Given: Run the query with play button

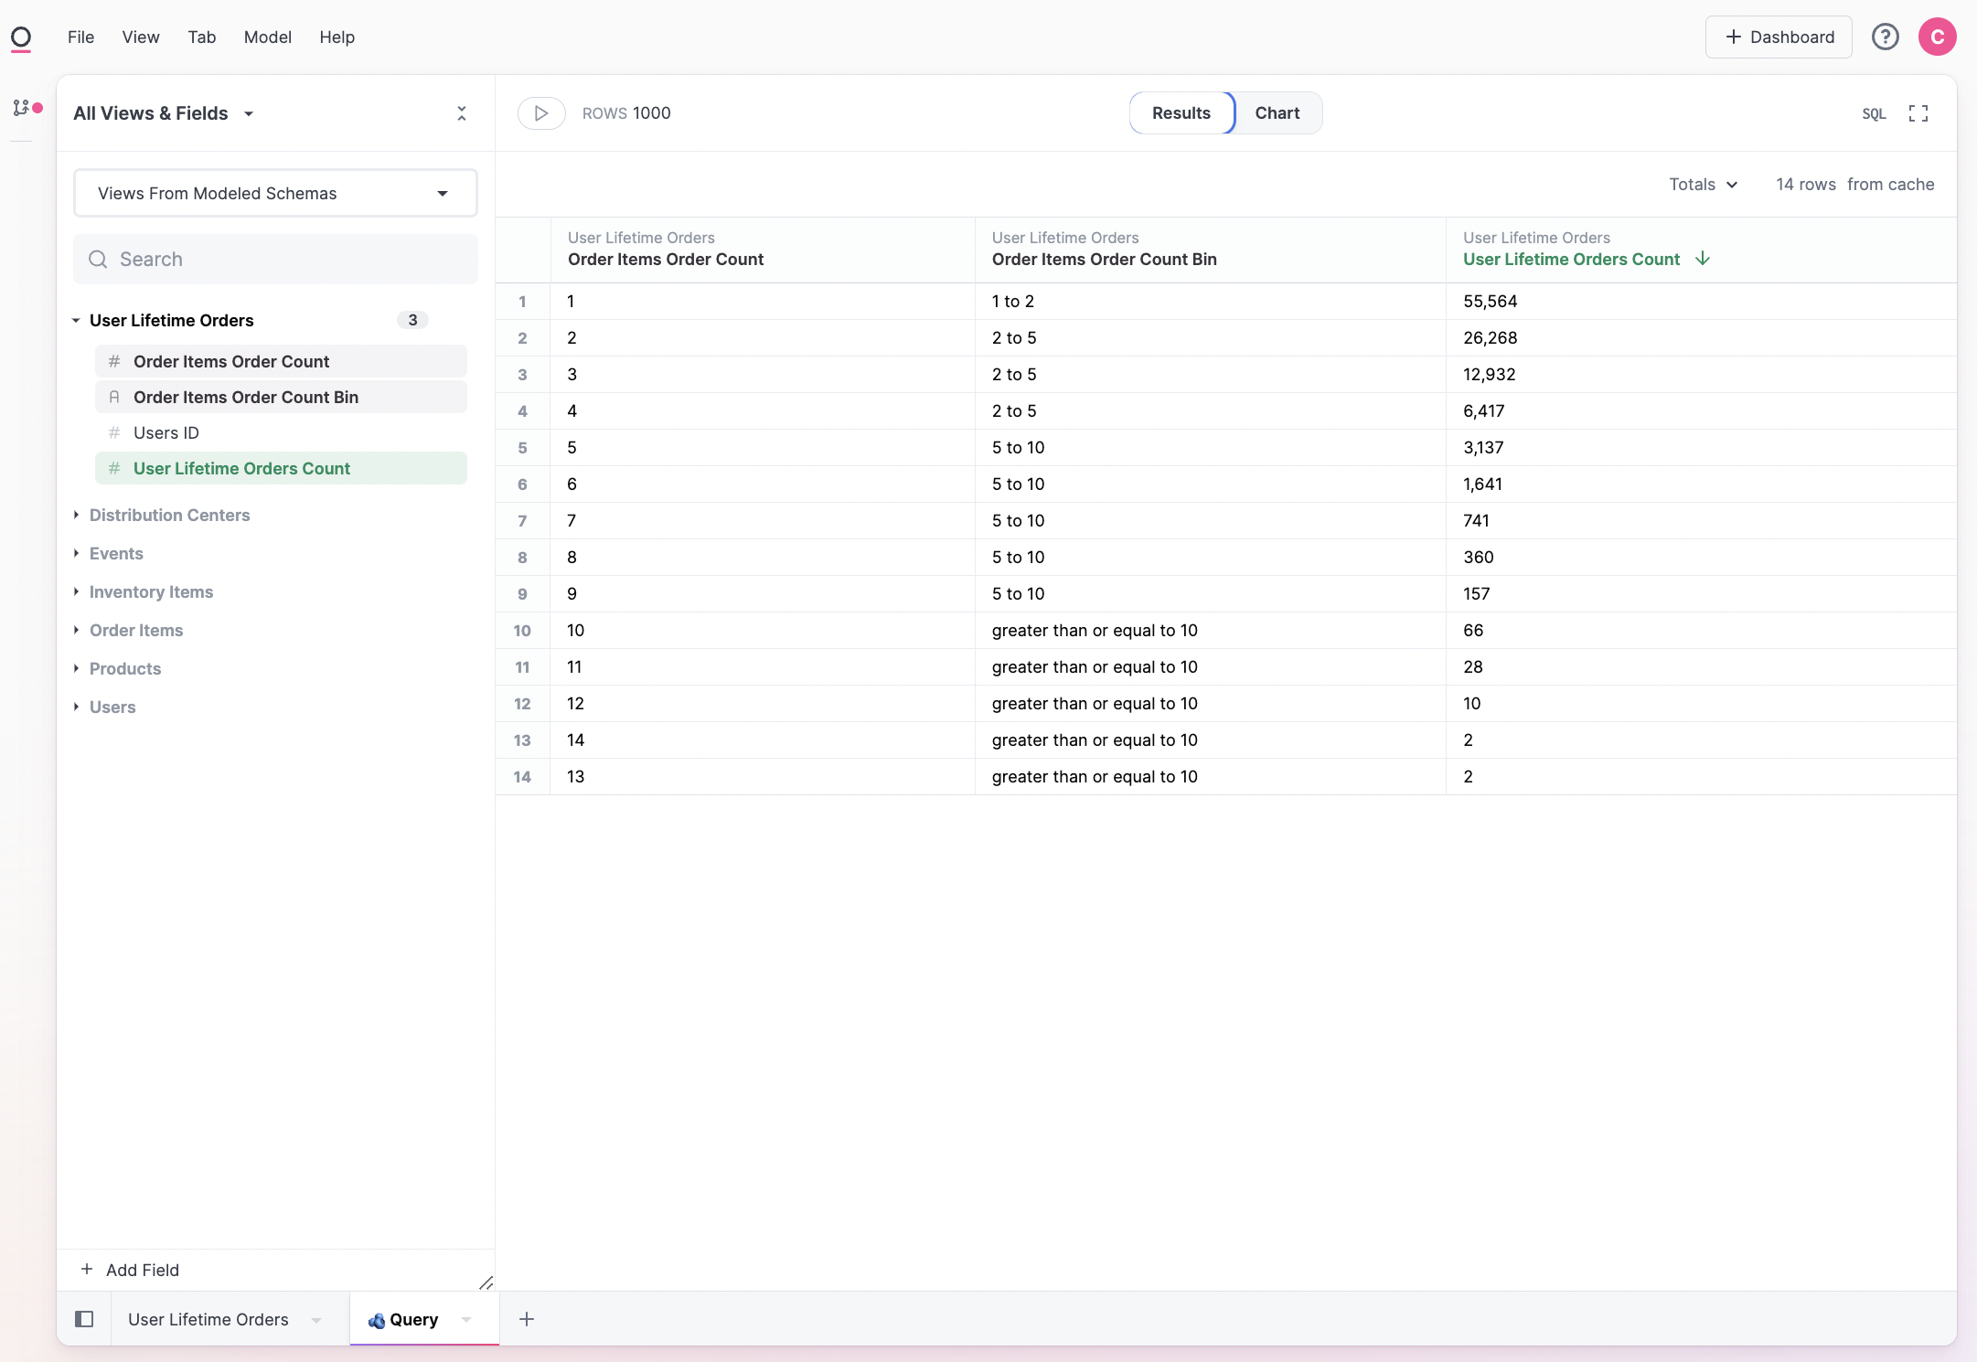Looking at the screenshot, I should click(x=541, y=113).
